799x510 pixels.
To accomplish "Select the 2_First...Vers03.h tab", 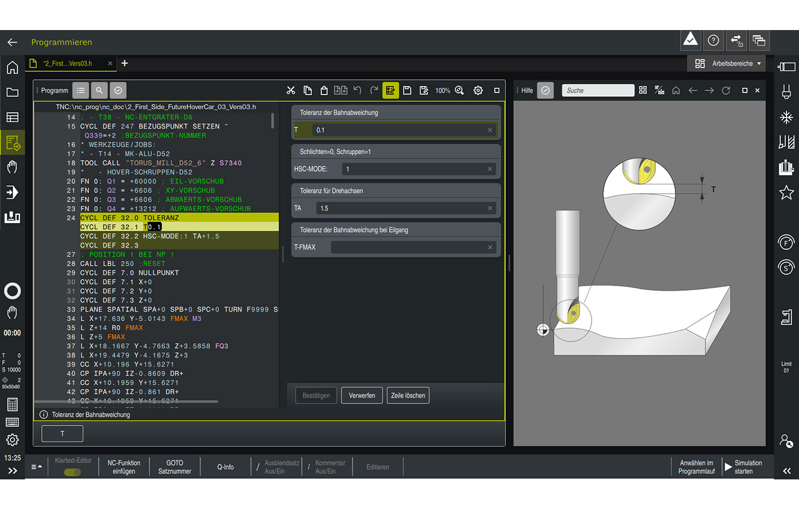I will click(67, 63).
